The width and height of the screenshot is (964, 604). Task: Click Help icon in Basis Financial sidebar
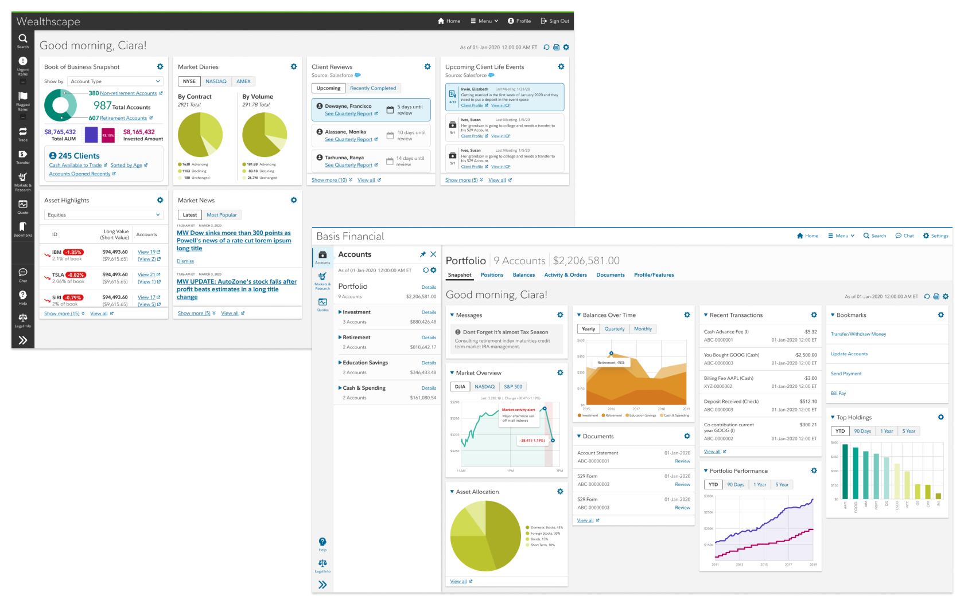(322, 544)
